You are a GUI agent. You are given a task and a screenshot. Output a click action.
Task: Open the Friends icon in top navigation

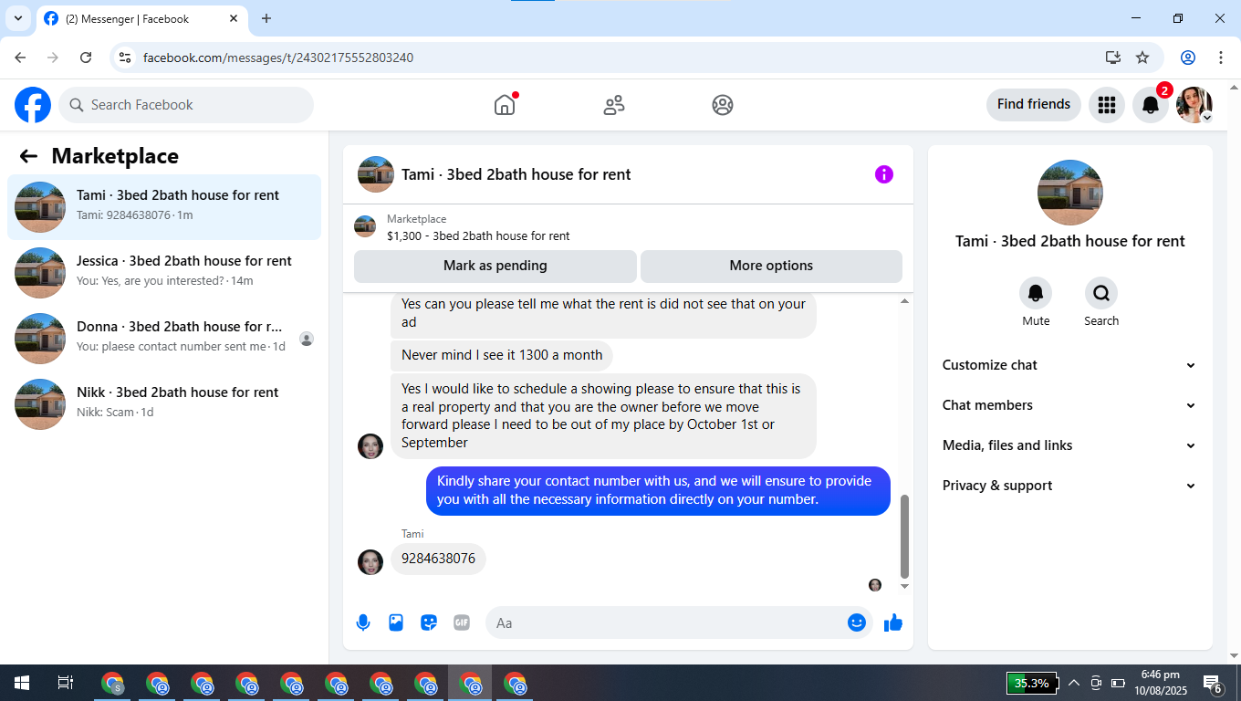(x=614, y=105)
